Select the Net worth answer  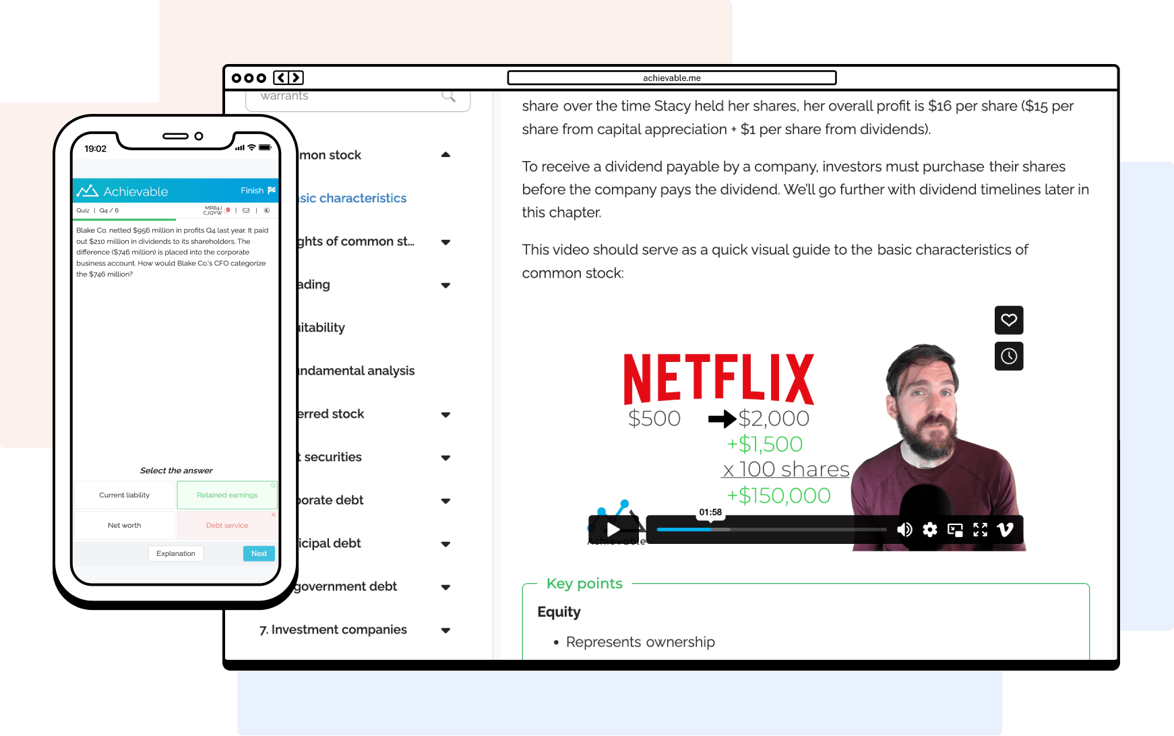click(125, 526)
